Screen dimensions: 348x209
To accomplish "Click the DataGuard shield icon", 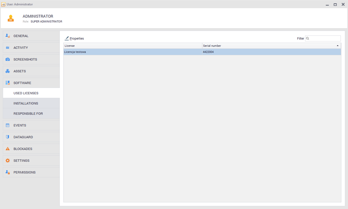I will pos(8,137).
